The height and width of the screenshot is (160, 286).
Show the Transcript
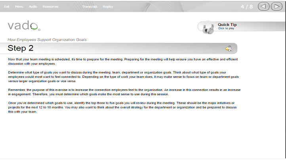90,7
